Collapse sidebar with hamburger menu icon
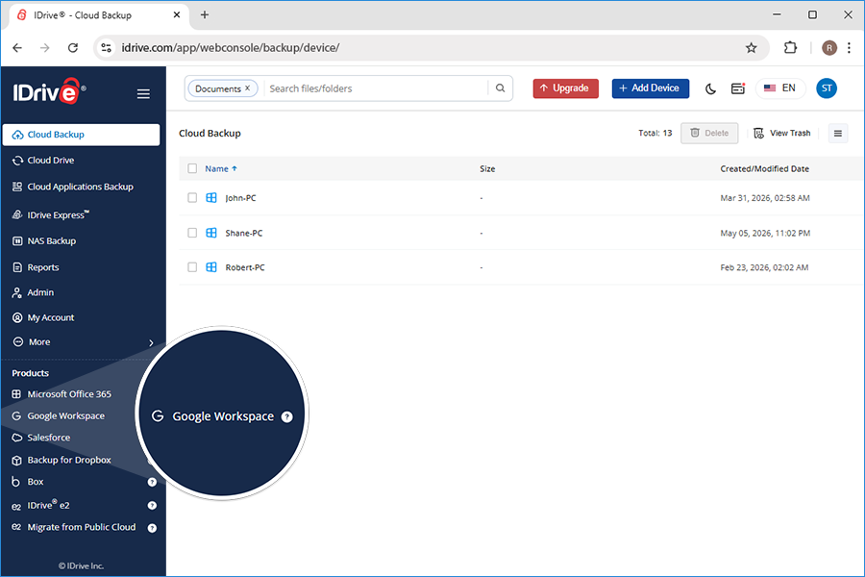The image size is (865, 577). tap(143, 94)
